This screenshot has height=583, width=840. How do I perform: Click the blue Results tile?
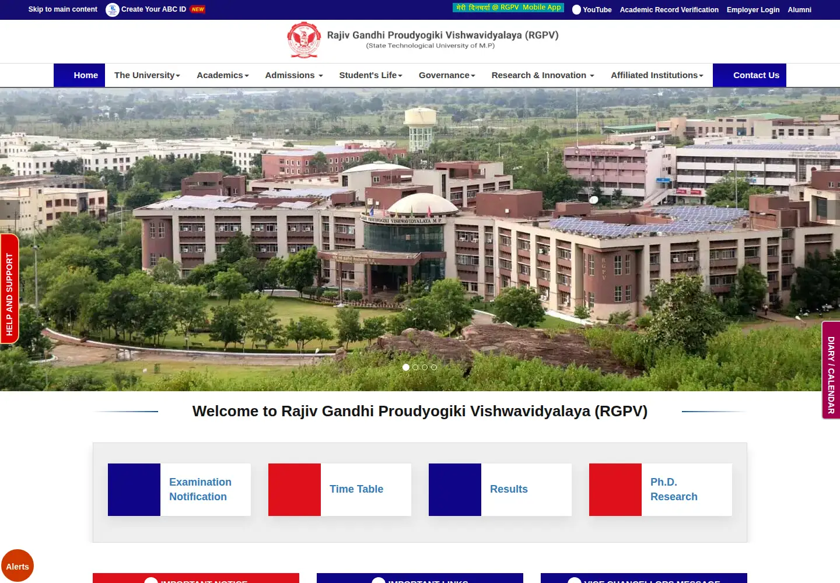pyautogui.click(x=455, y=490)
